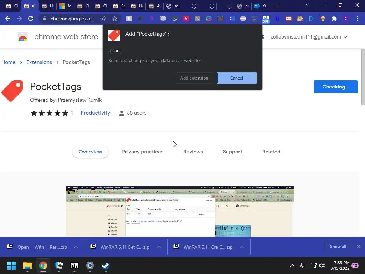Screen dimensions: 365x274
Task: Switch to the 'Ya' tab
Action: (260, 6)
